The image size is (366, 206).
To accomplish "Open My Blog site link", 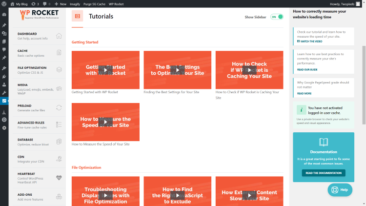I will 19,4.
